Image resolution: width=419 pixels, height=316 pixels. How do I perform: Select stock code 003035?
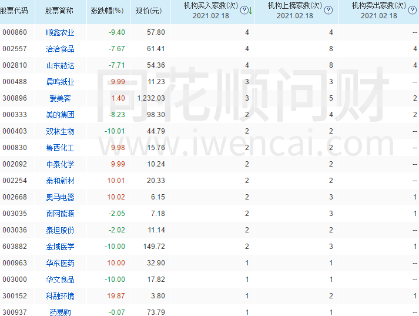(15, 214)
